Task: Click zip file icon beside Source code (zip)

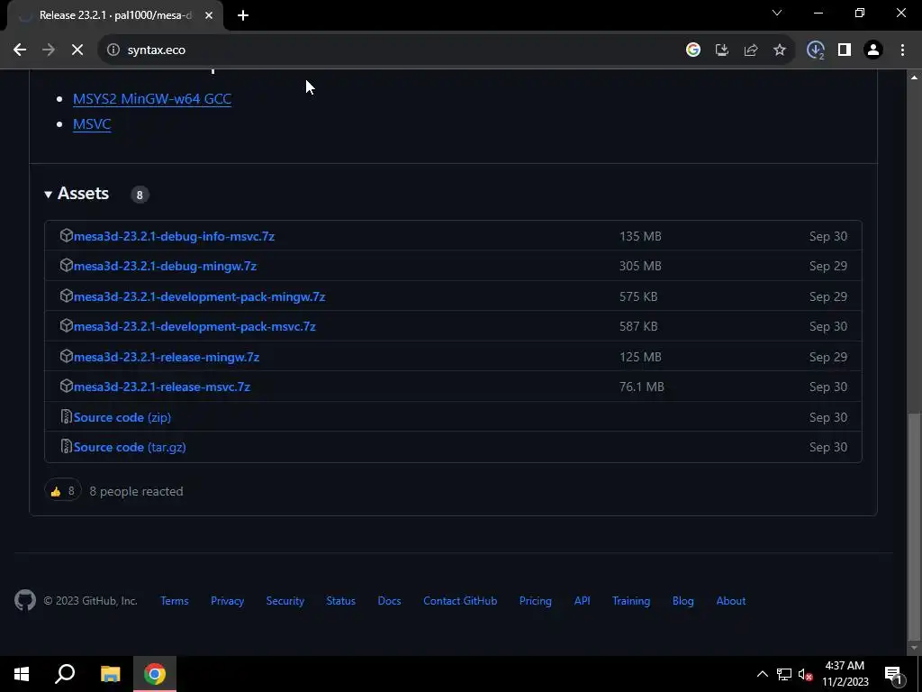Action: click(x=67, y=416)
